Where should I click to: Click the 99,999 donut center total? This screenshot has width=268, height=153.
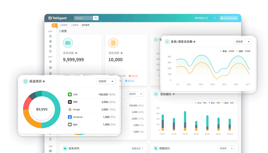pos(42,109)
